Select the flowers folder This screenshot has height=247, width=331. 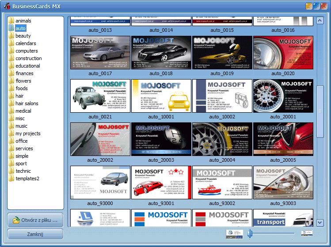(23, 81)
